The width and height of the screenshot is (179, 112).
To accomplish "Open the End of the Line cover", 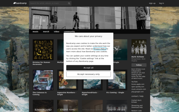I will pyautogui.click(x=117, y=106).
